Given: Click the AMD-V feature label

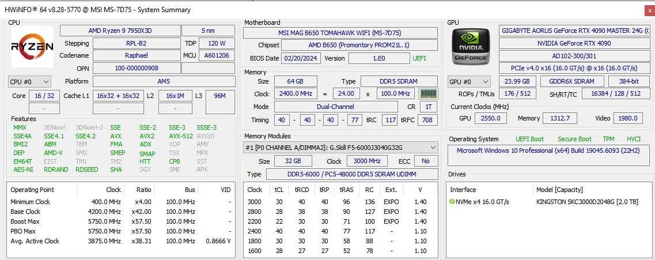Looking at the screenshot, I should click(53, 153).
